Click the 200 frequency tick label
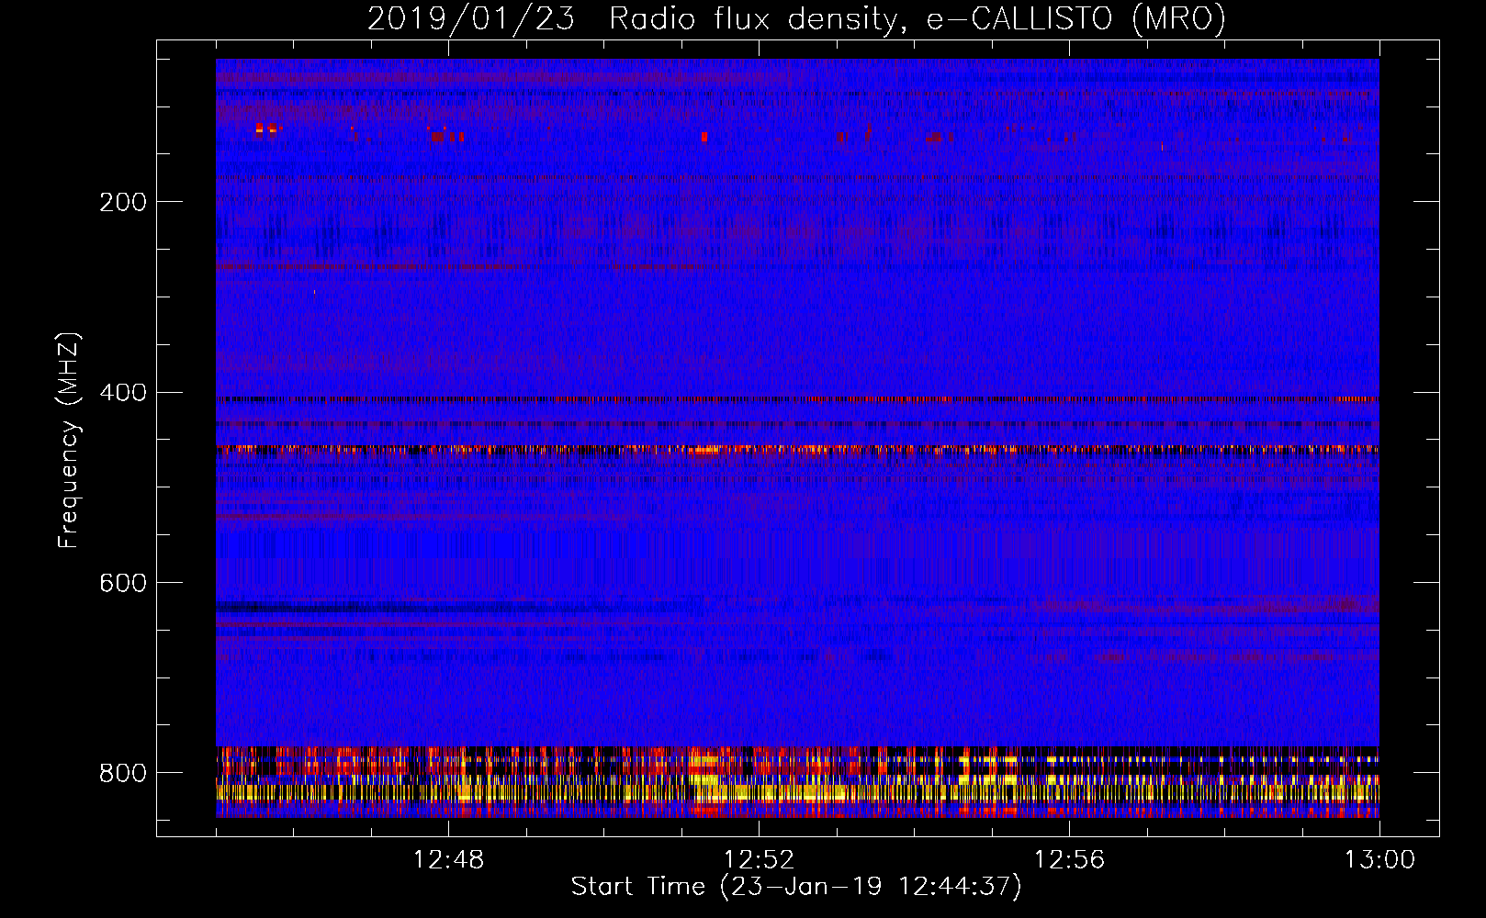1486x918 pixels. coord(123,202)
